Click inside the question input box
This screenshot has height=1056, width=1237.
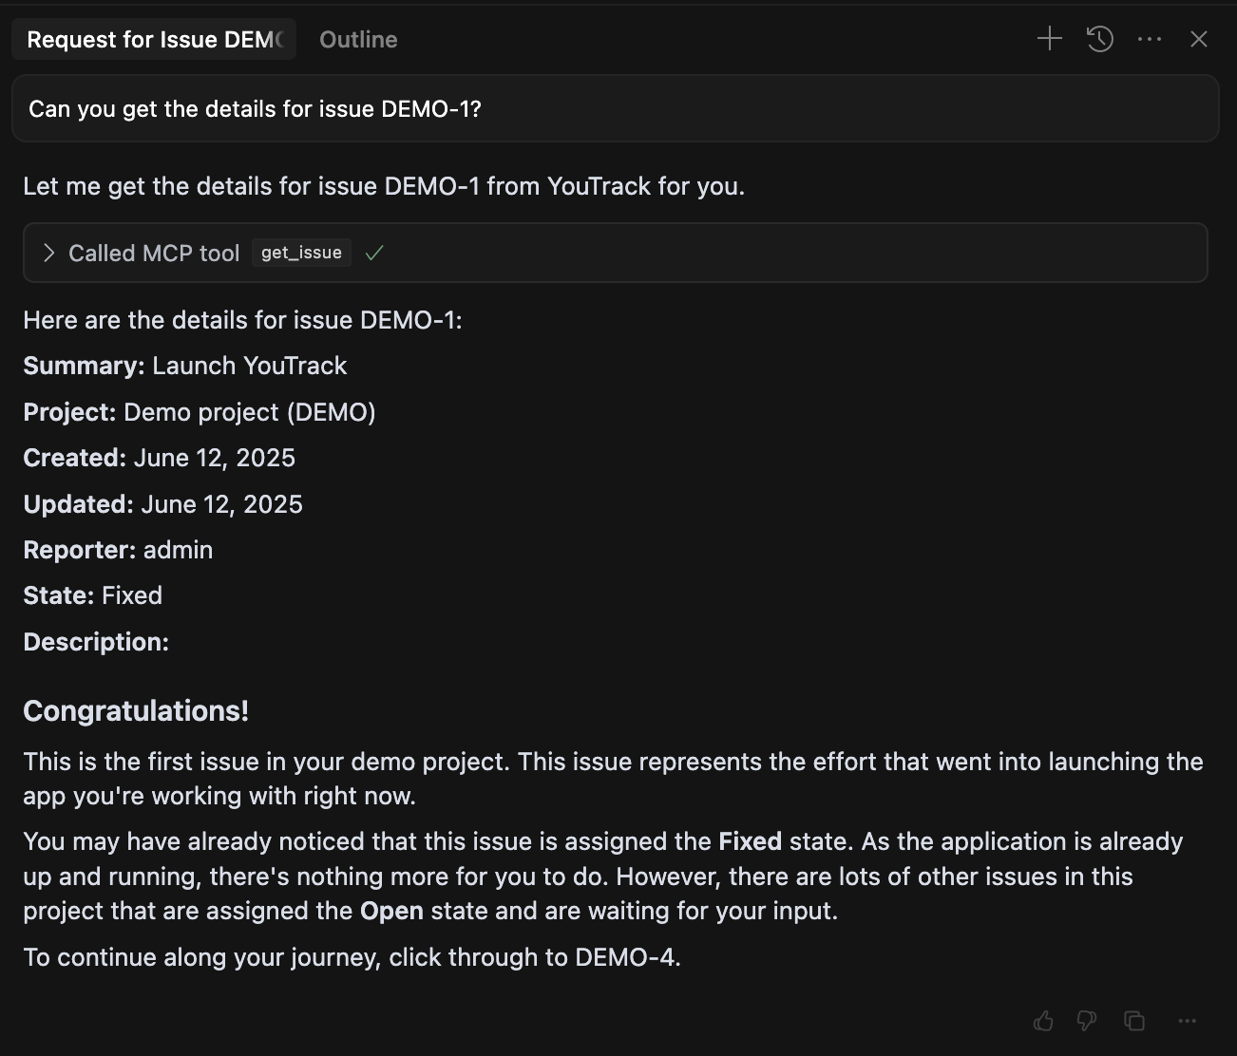(x=618, y=108)
